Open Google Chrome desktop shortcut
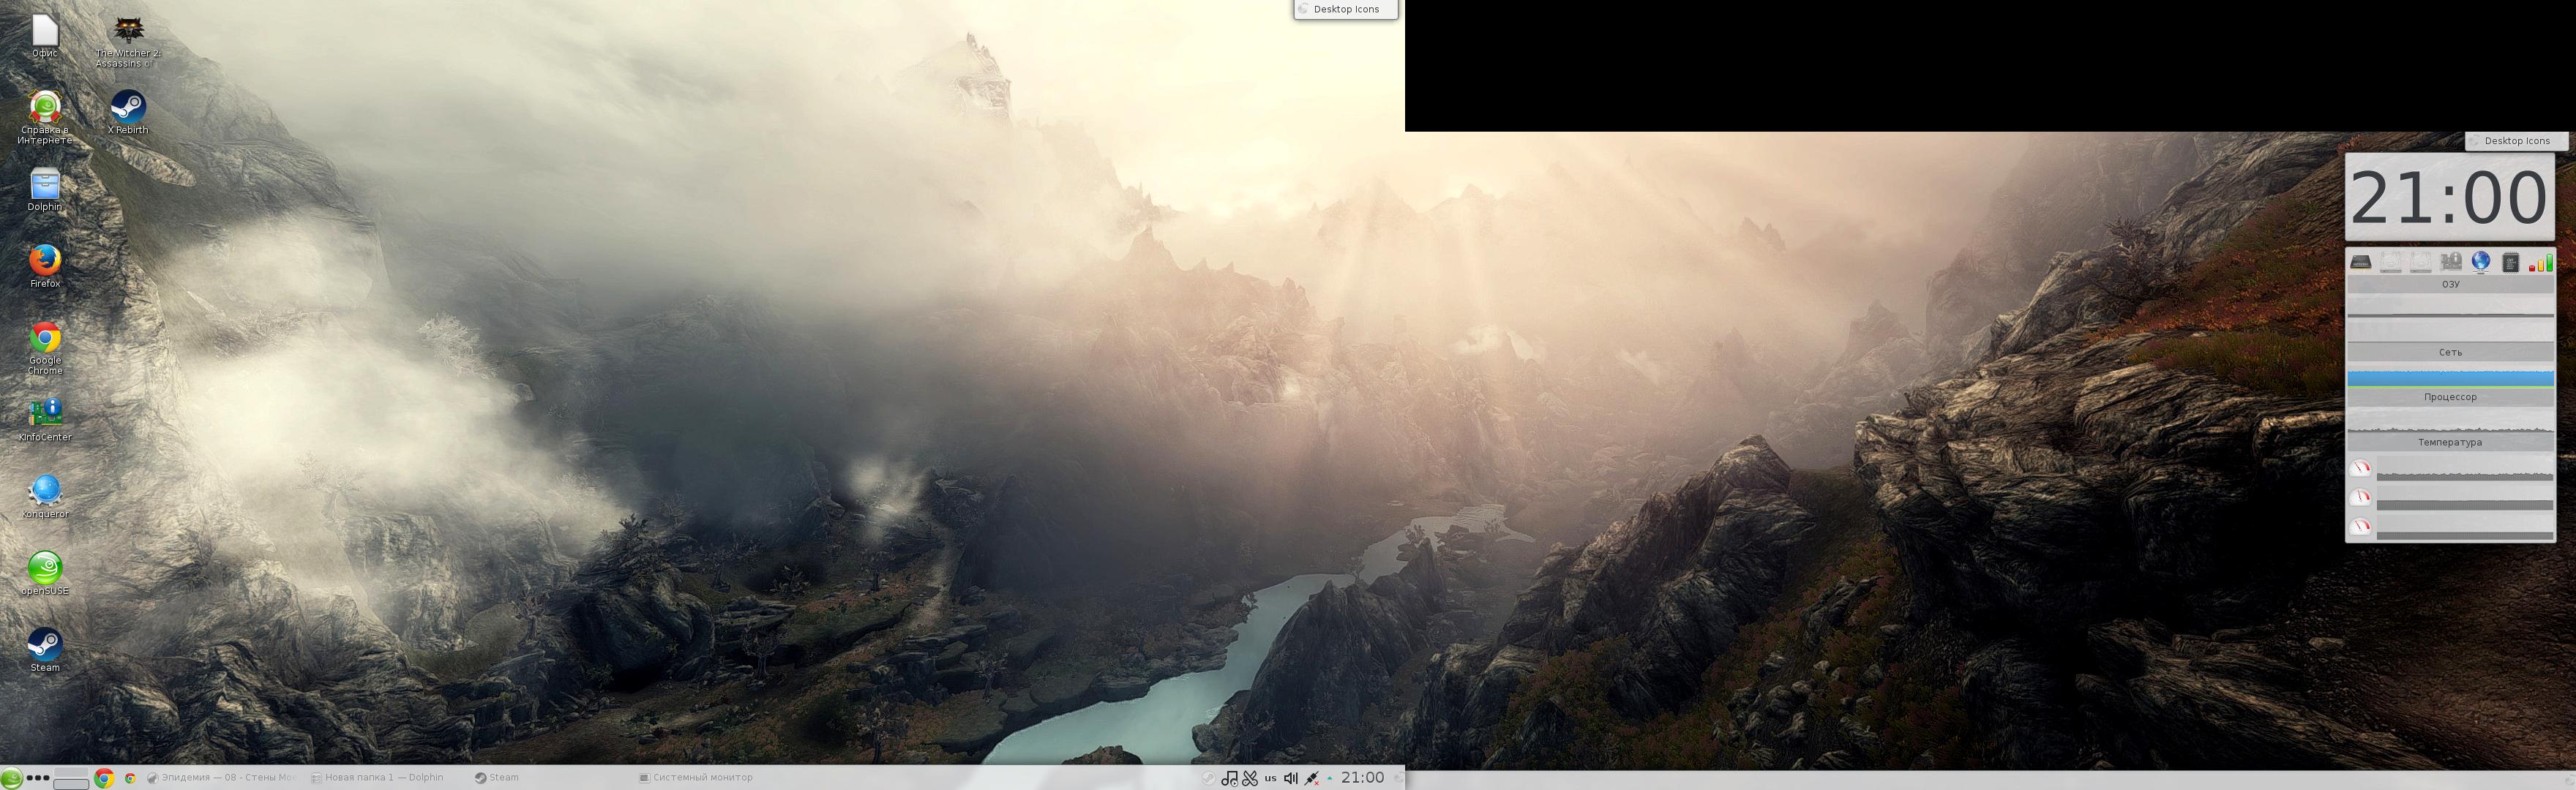Screen dimensions: 2576x790 [45, 339]
